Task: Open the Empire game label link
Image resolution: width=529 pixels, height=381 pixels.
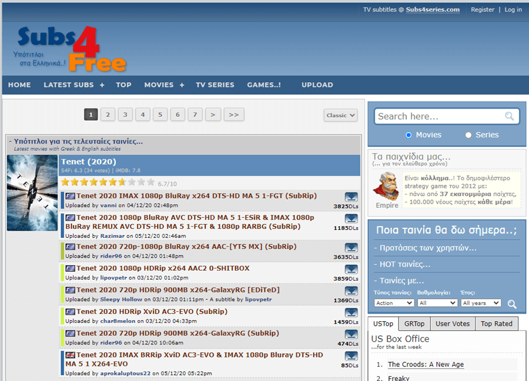Action: tap(387, 205)
